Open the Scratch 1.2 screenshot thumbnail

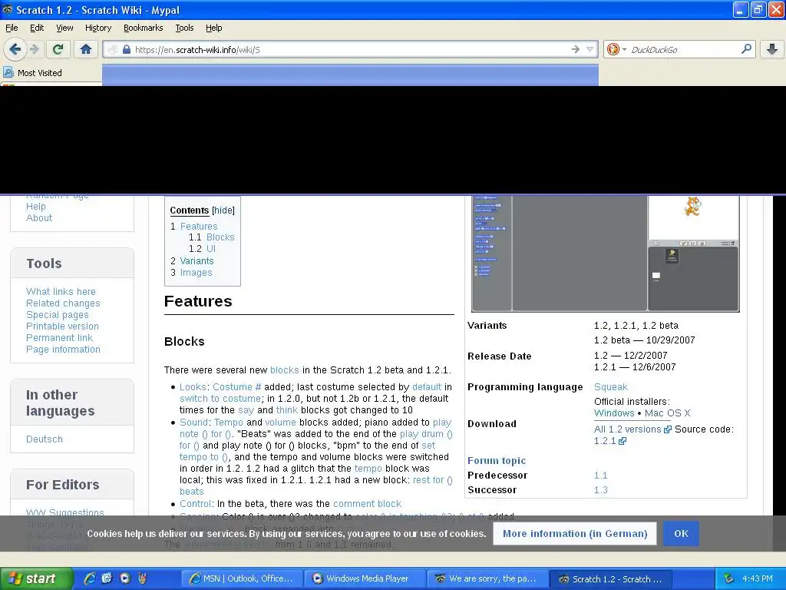click(605, 254)
